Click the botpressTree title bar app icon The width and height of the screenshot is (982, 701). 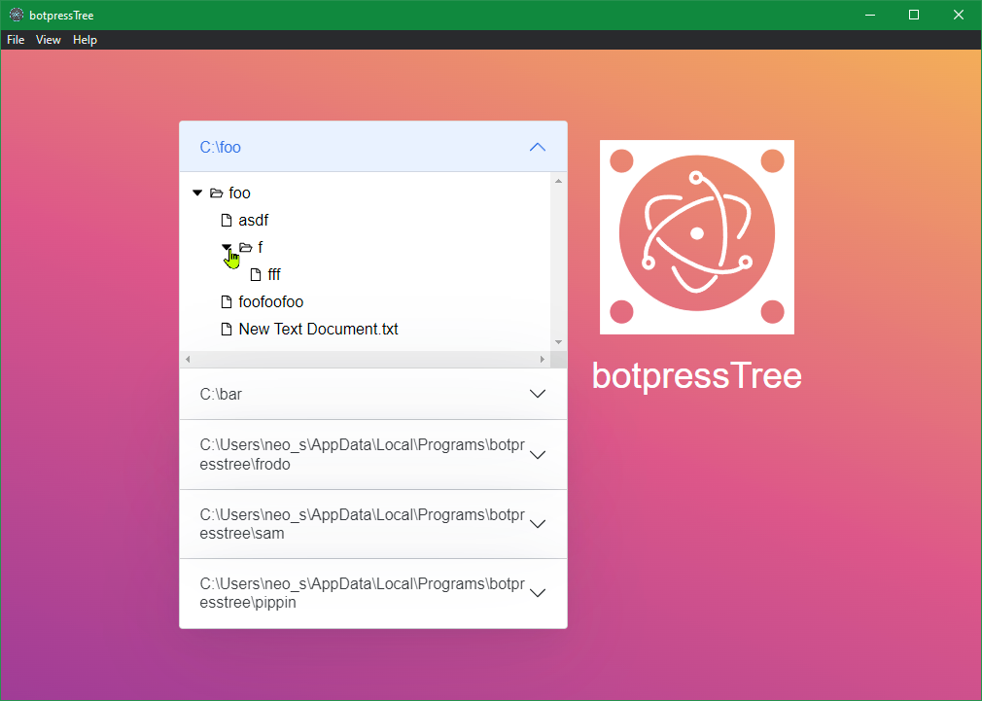pyautogui.click(x=17, y=15)
